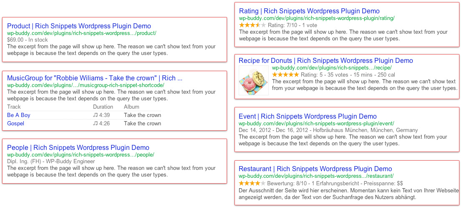This screenshot has width=464, height=209.
Task: Click the donuts recipe thumbnail image
Action: [254, 80]
